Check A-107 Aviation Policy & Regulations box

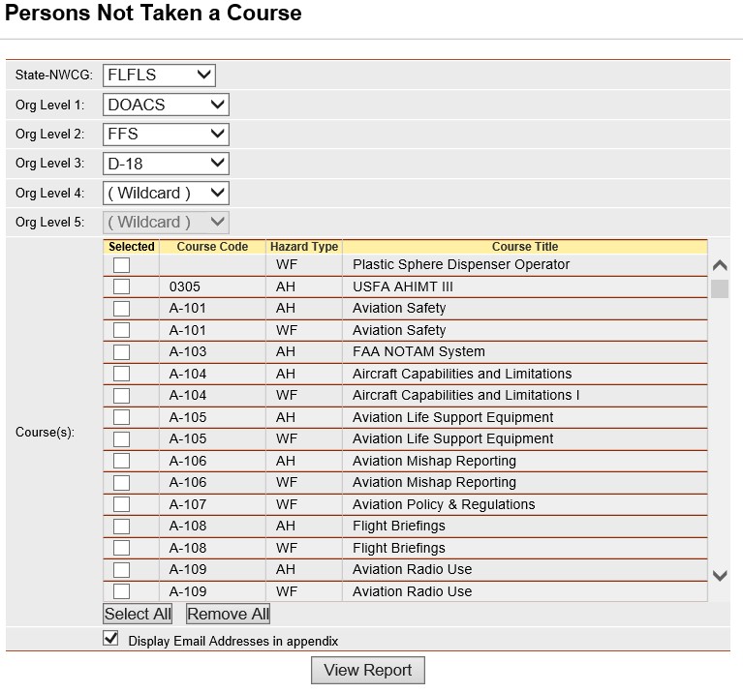pos(121,504)
